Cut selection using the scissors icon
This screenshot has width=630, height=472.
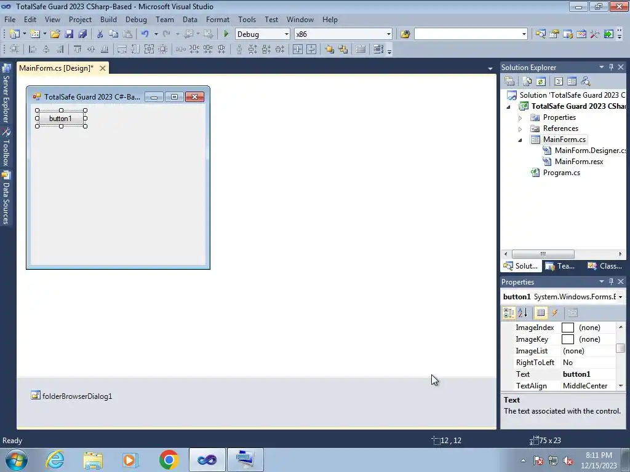[100, 34]
